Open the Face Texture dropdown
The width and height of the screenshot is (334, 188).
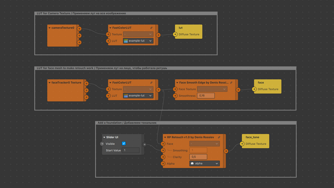[212, 89]
